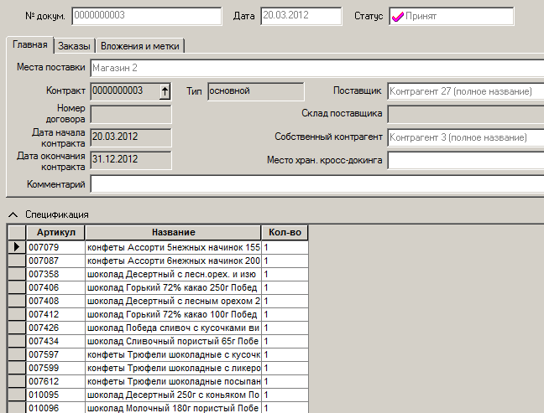The height and width of the screenshot is (413, 544).
Task: Click the Место хран. кросс-докинга field
Action: (466, 161)
